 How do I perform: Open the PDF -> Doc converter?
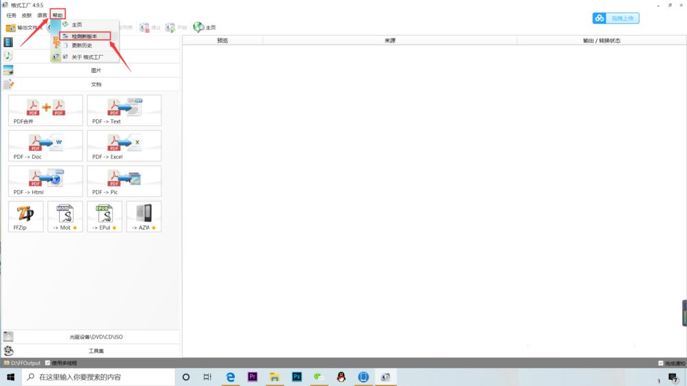pos(45,146)
